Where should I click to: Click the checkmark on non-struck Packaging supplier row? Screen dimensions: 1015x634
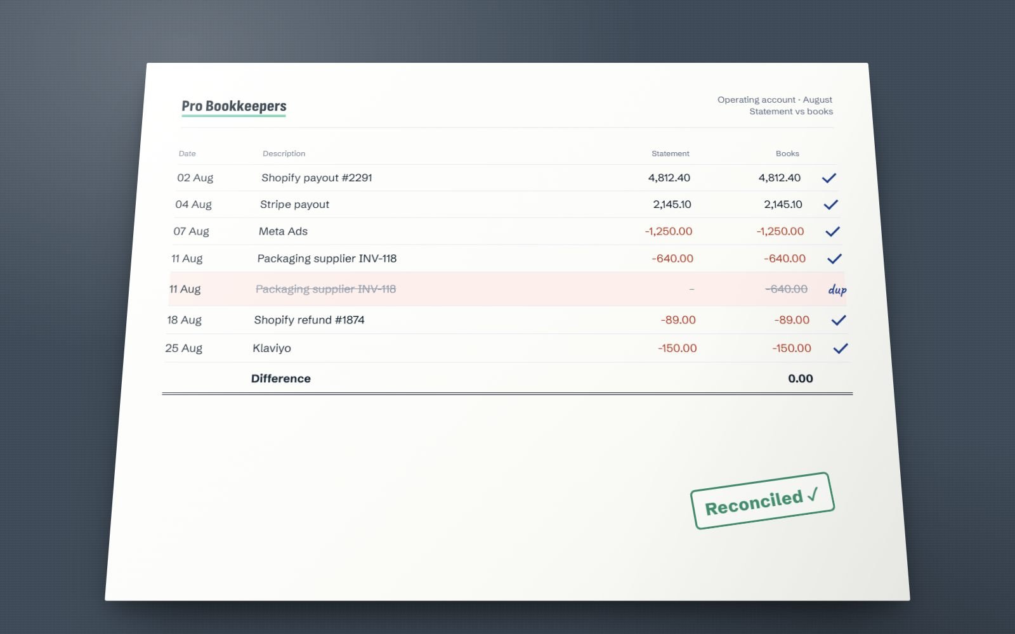pyautogui.click(x=835, y=259)
